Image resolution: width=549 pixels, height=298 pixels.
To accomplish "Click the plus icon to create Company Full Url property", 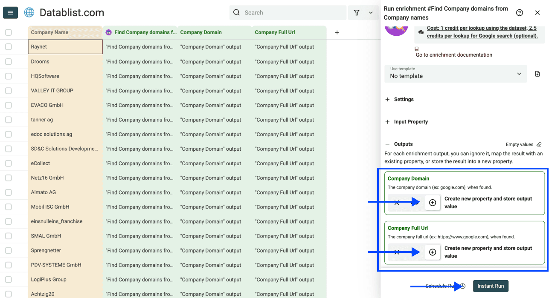I will 433,252.
